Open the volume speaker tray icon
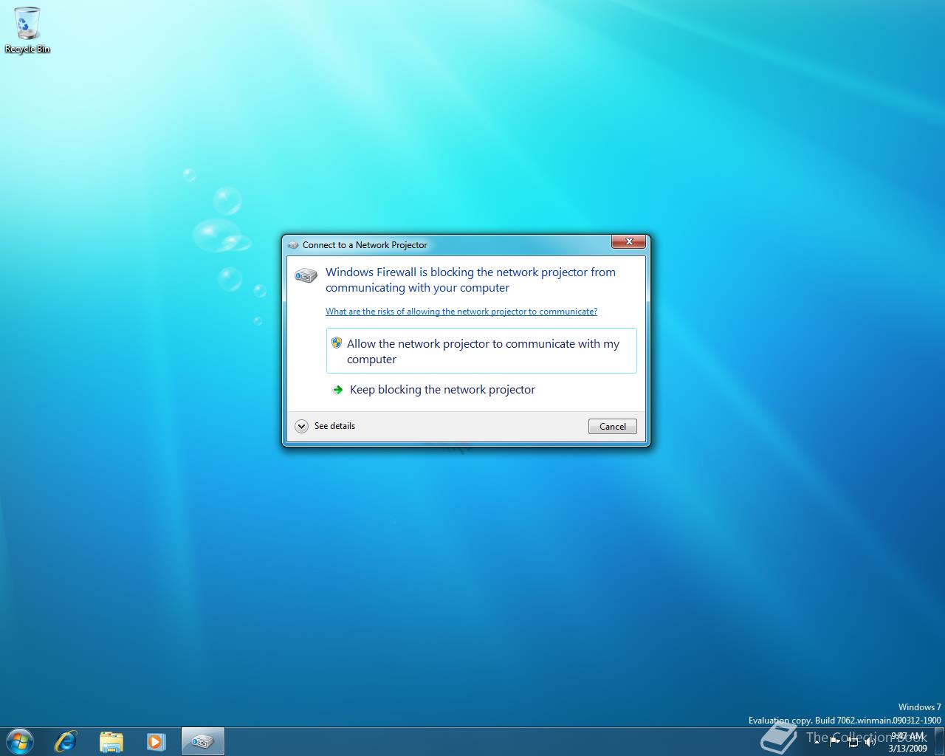945x756 pixels. [870, 742]
